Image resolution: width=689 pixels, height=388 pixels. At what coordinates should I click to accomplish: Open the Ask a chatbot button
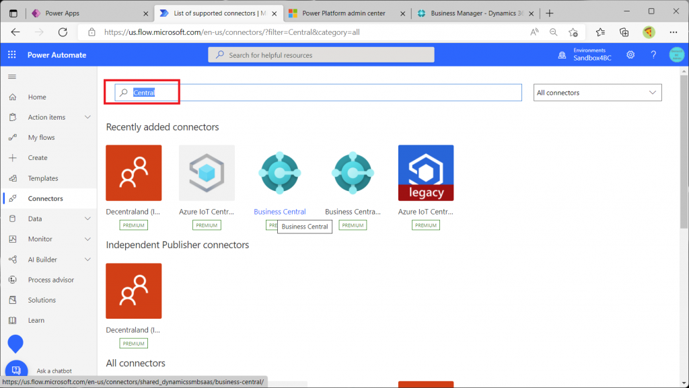[16, 371]
